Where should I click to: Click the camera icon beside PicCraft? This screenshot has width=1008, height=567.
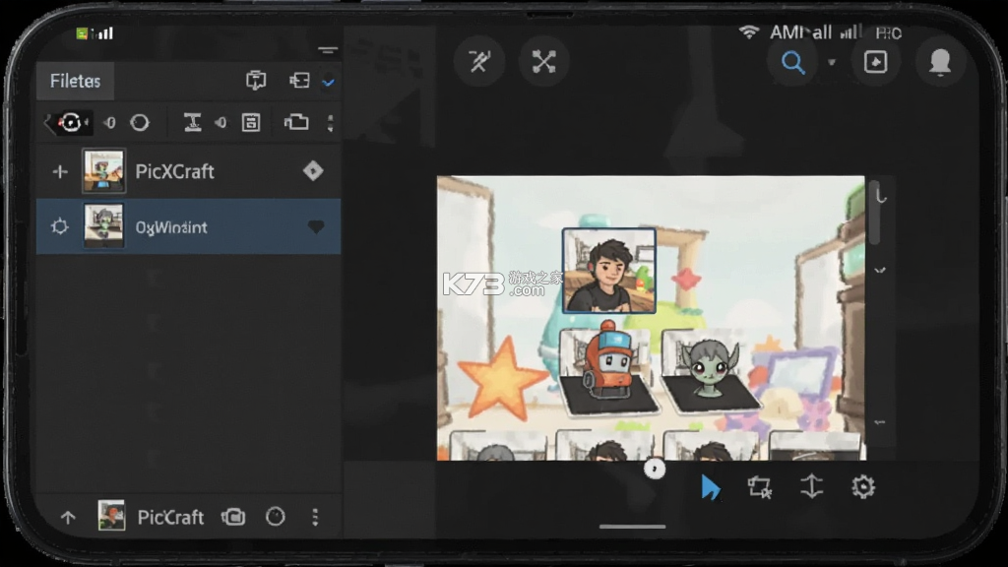[233, 517]
